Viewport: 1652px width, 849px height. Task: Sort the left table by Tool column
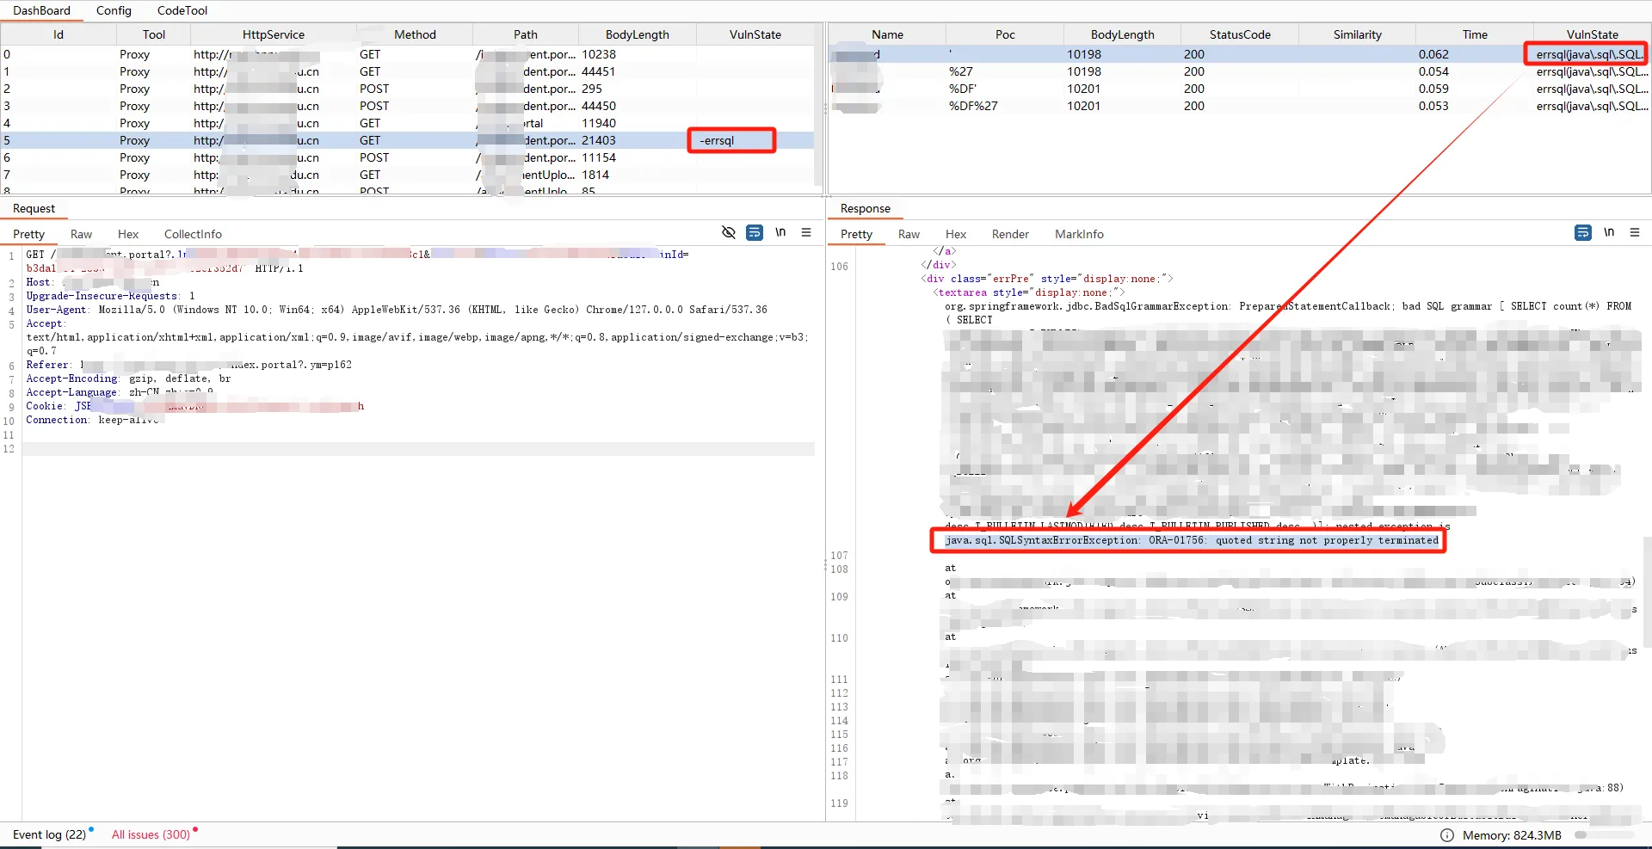coord(154,34)
